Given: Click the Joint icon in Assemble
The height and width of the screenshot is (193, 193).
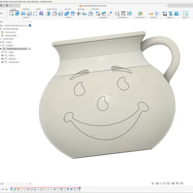Looking at the screenshot, I should (x=110, y=14).
